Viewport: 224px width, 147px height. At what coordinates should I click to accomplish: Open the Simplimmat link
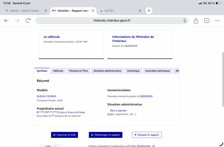[x=143, y=146]
